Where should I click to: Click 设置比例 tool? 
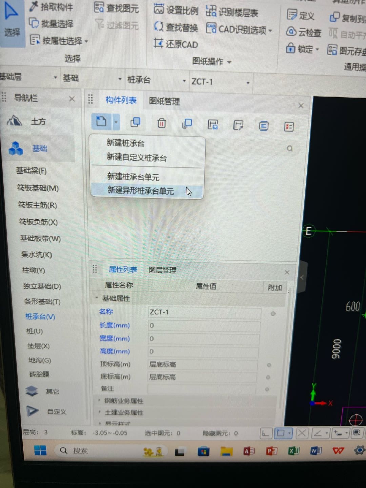tap(176, 10)
